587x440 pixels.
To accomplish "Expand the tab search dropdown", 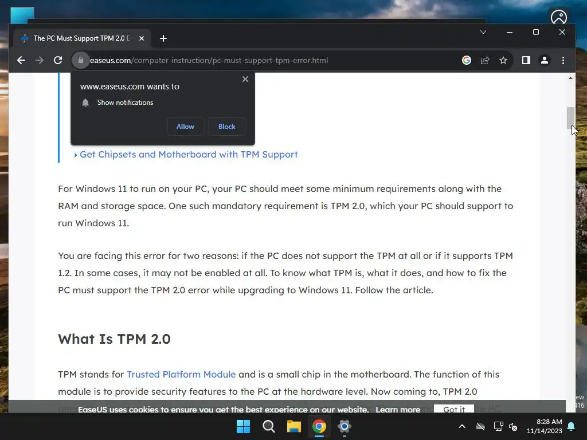I will pyautogui.click(x=483, y=32).
